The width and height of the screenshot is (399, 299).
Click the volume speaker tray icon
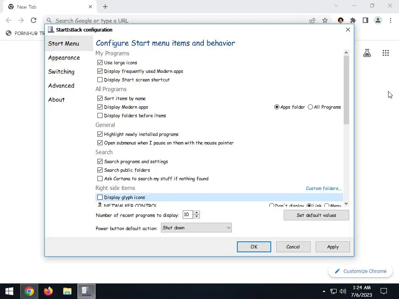pos(343,291)
